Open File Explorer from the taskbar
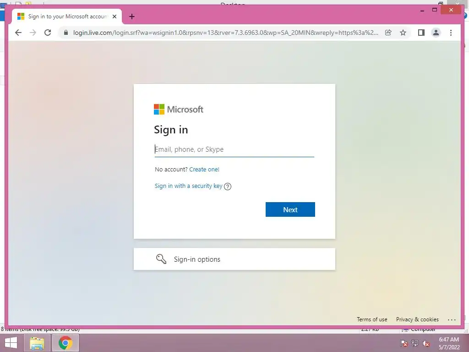 click(37, 343)
